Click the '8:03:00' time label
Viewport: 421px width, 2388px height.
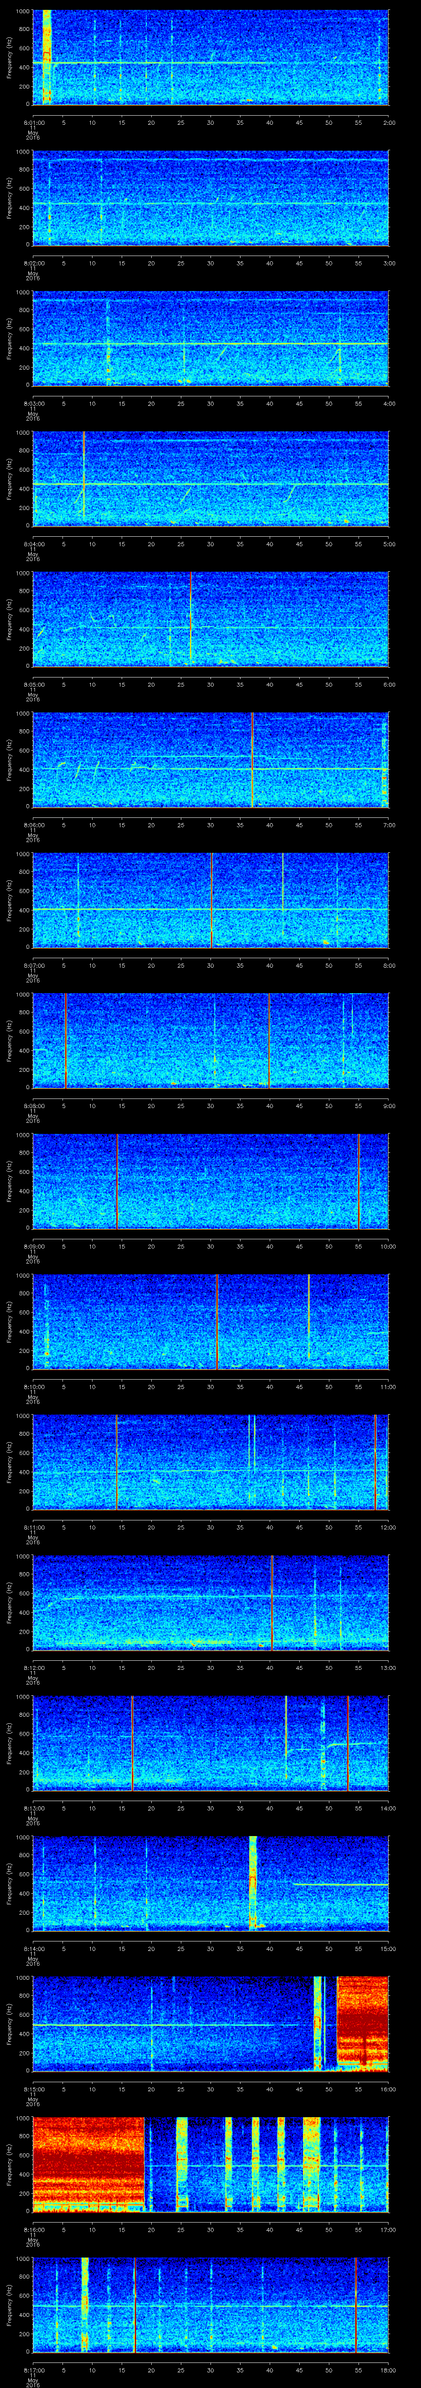click(33, 404)
